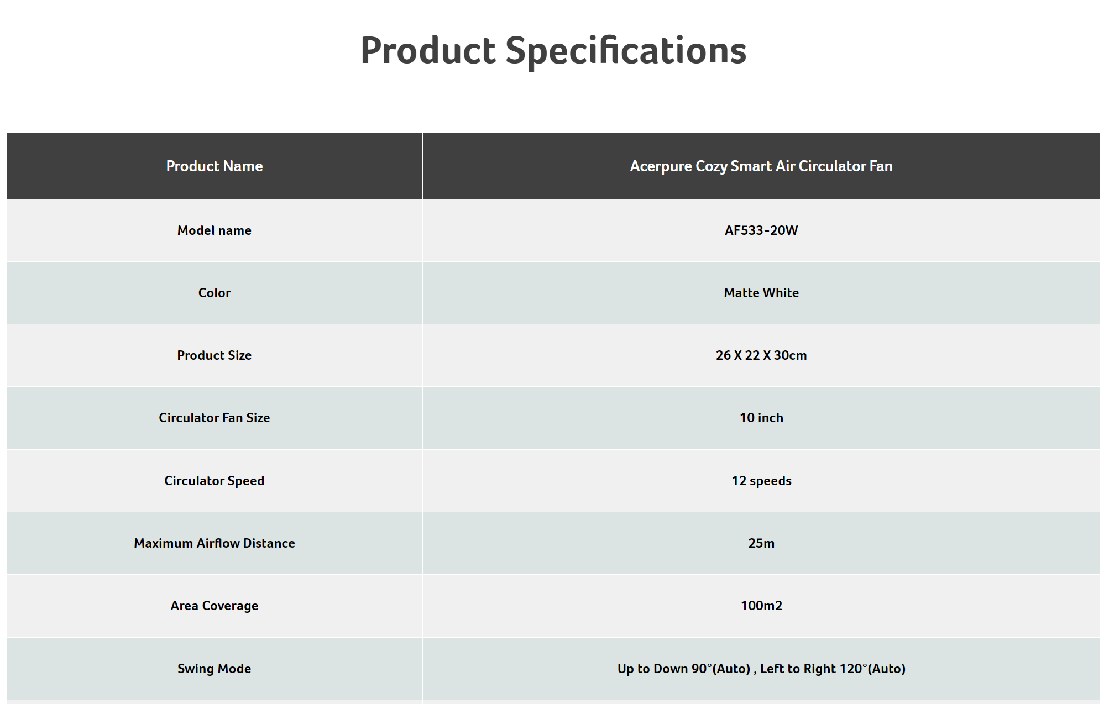
Task: Select the Circulator Speed label
Action: (215, 481)
